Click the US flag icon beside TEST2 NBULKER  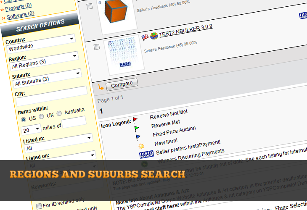point(145,37)
